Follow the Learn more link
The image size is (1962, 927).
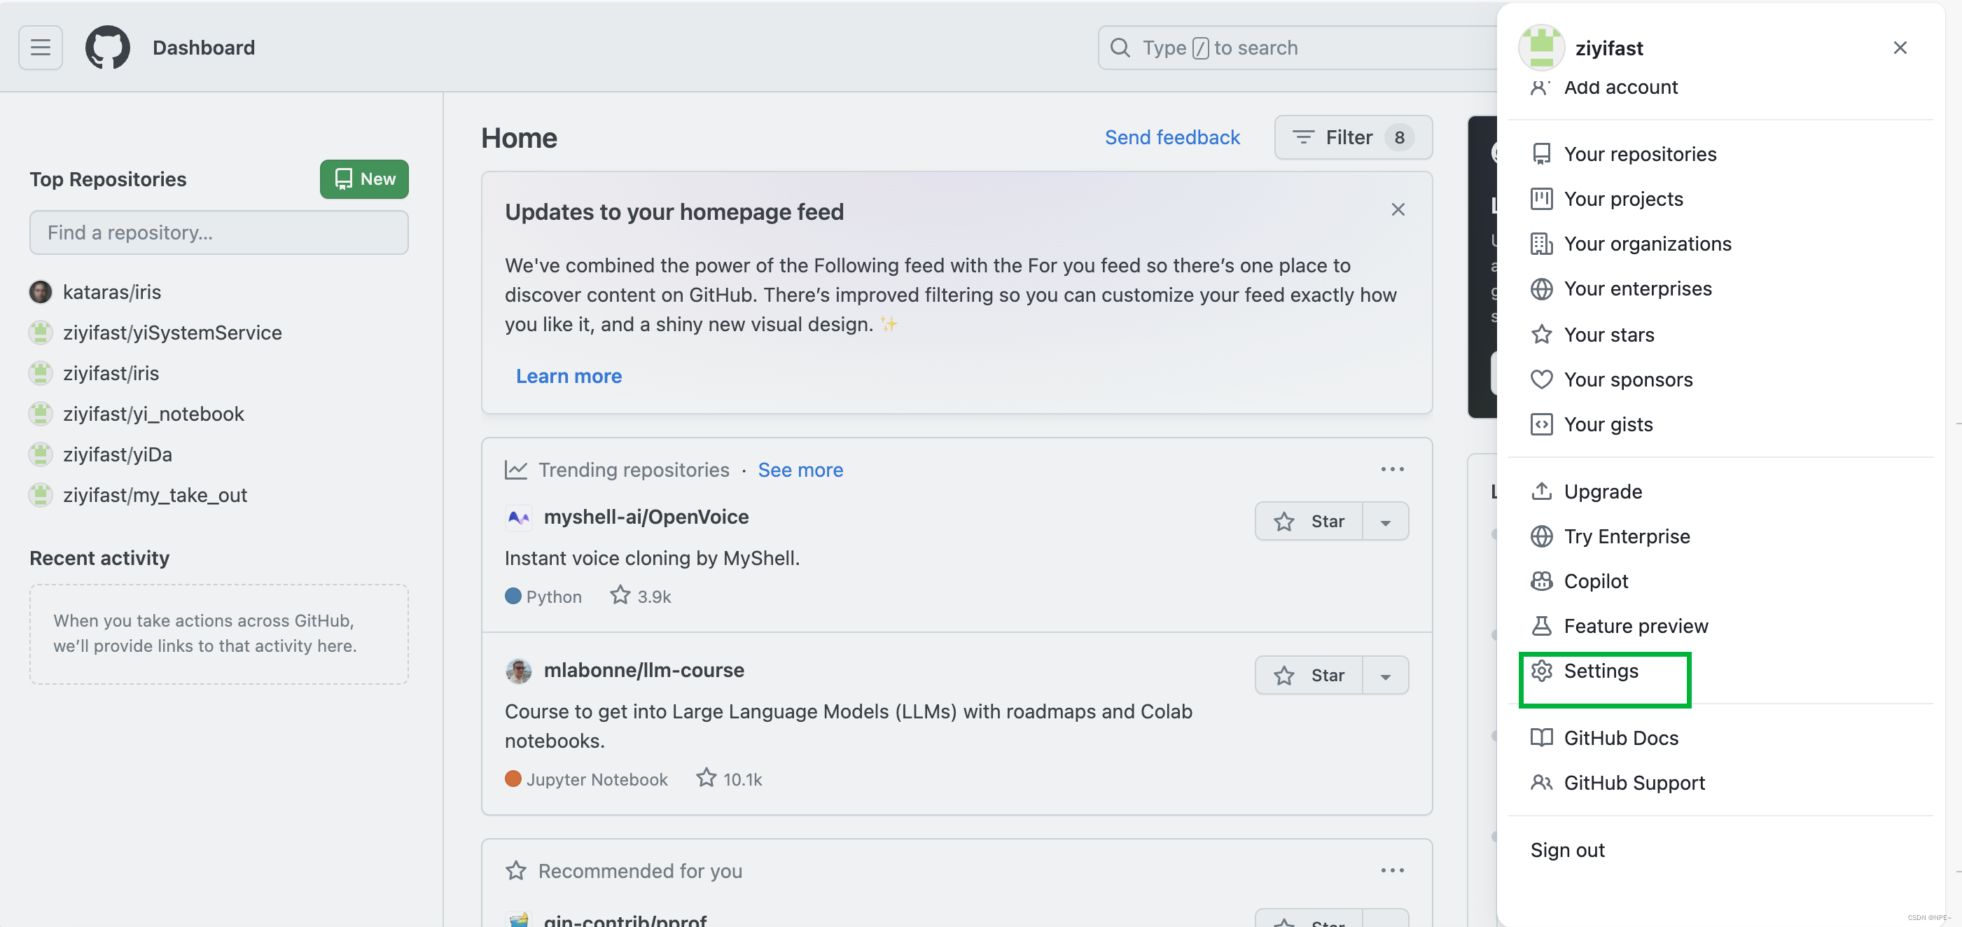569,376
